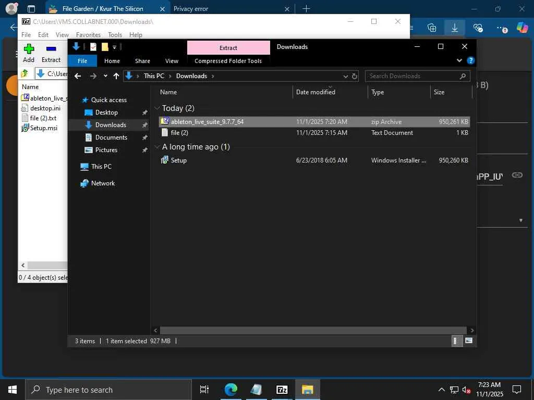Switch to the Explorer Home ribbon tab
This screenshot has width=534, height=400.
[x=112, y=61]
